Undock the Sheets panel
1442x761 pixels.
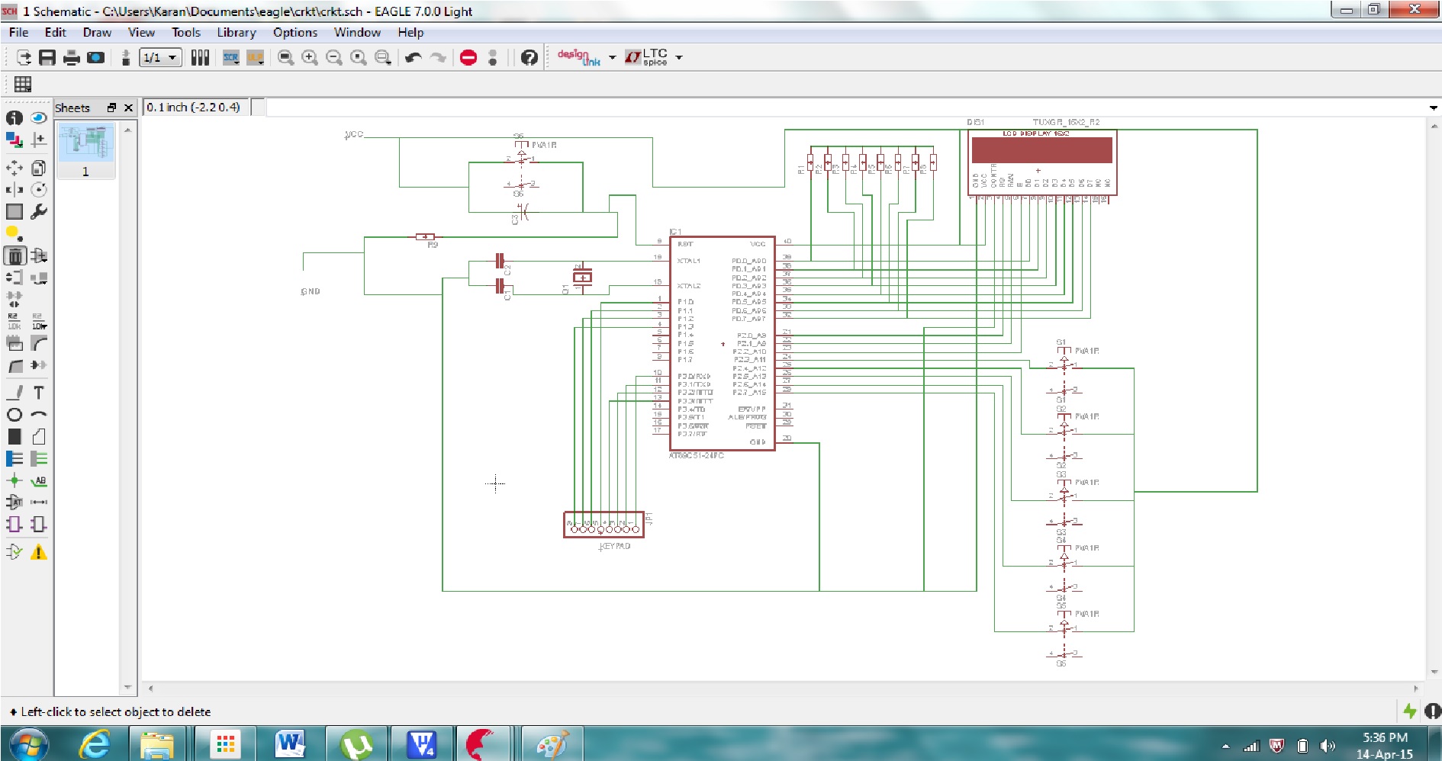[x=111, y=108]
